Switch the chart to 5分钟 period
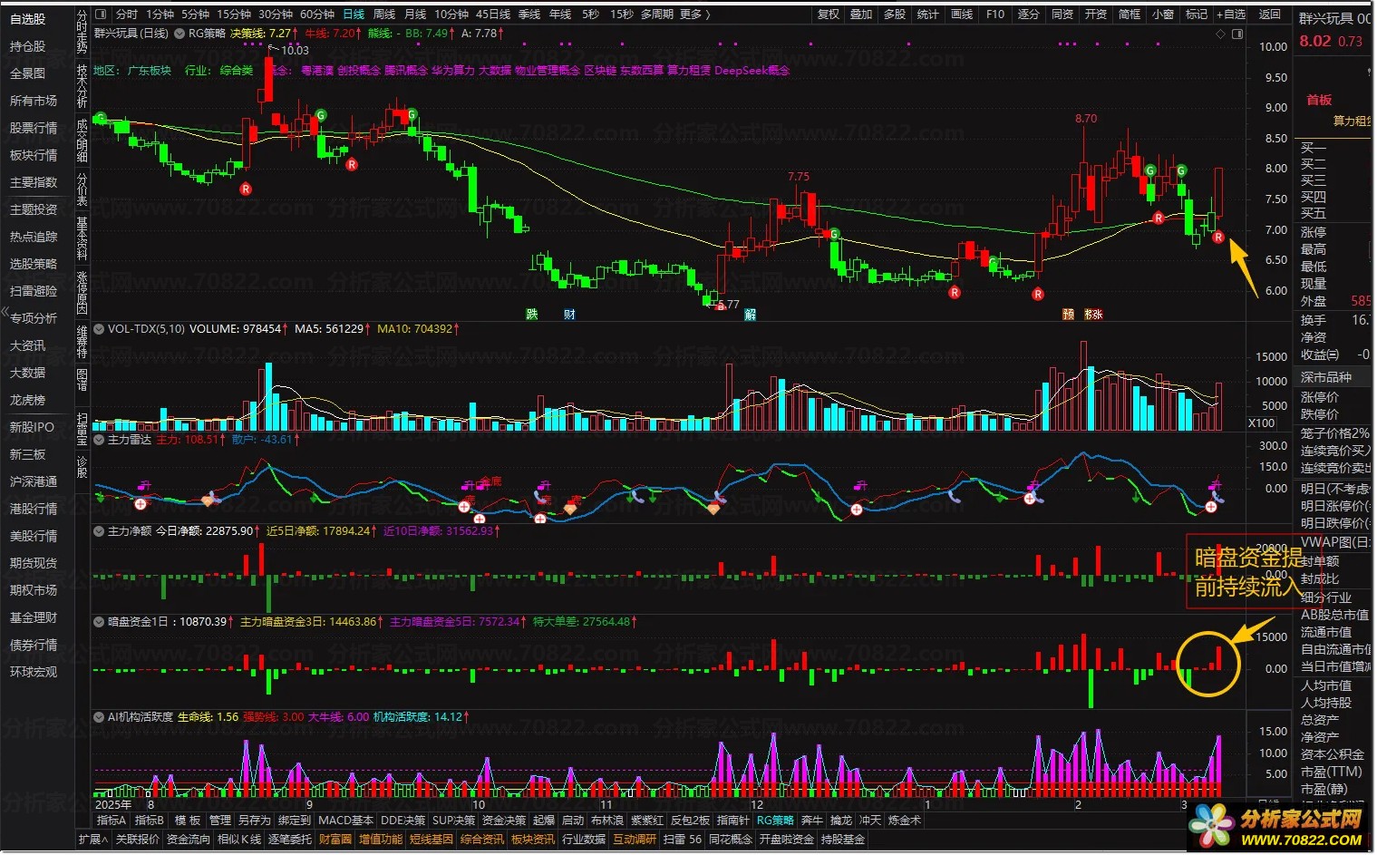The image size is (1377, 855). 195,14
